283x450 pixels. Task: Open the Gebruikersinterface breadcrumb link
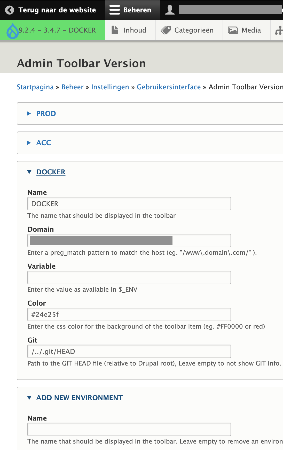coord(169,87)
